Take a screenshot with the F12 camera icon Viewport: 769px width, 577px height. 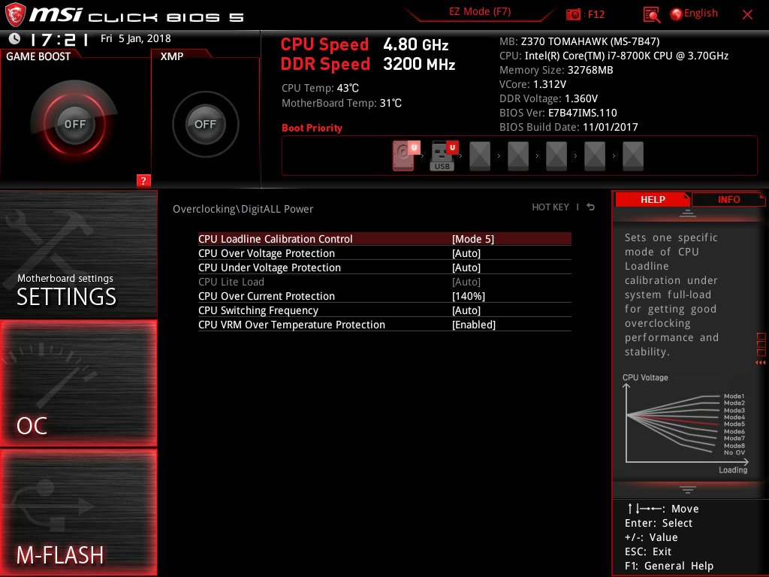pyautogui.click(x=573, y=15)
